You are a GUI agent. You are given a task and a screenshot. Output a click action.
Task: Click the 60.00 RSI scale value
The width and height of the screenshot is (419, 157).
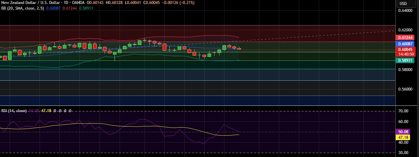pos(403,122)
